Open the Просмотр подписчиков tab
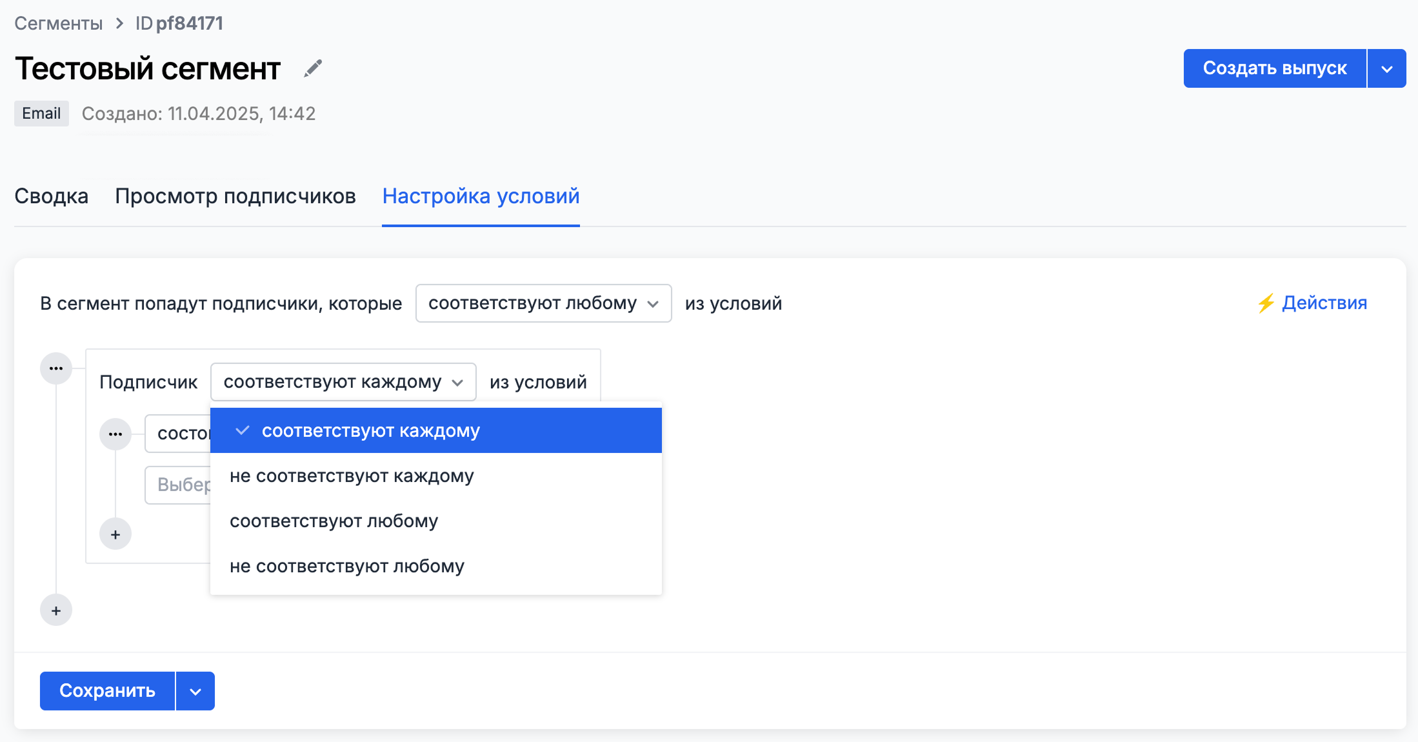 pos(235,196)
